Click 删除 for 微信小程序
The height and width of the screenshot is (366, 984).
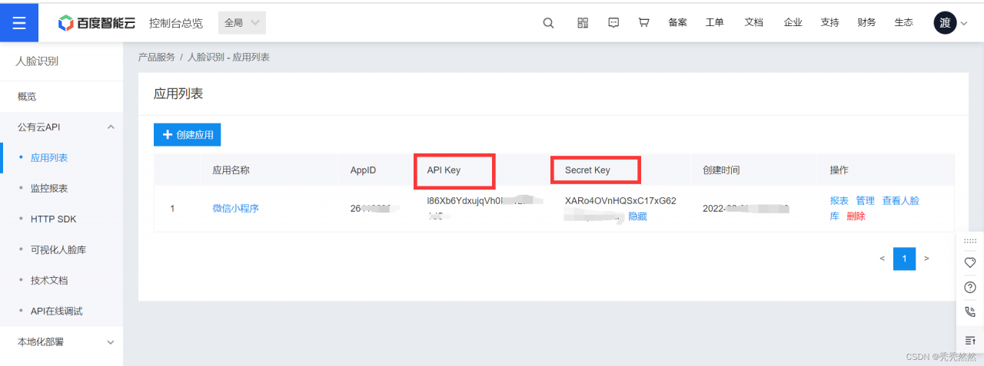click(856, 216)
